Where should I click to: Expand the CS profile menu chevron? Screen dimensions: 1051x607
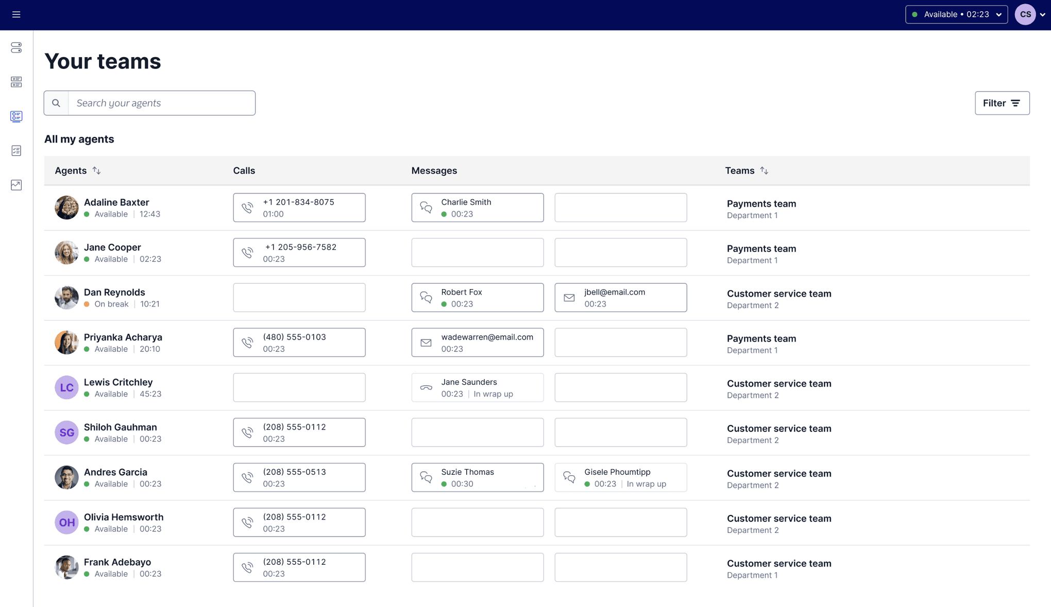point(1042,14)
